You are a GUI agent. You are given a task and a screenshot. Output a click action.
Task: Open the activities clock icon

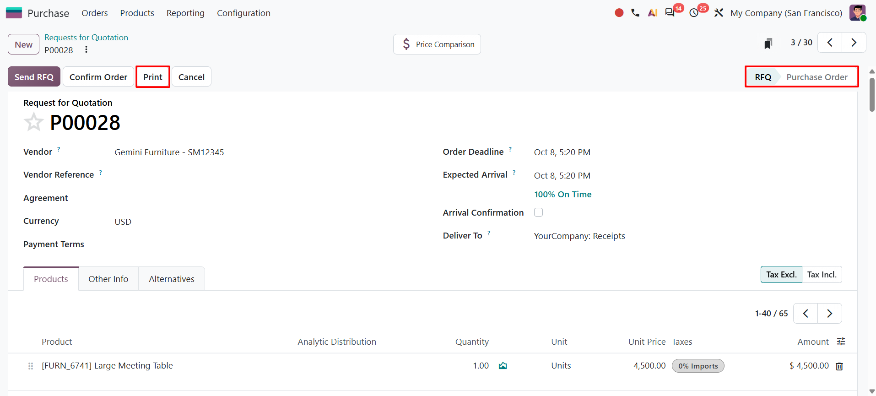point(694,13)
